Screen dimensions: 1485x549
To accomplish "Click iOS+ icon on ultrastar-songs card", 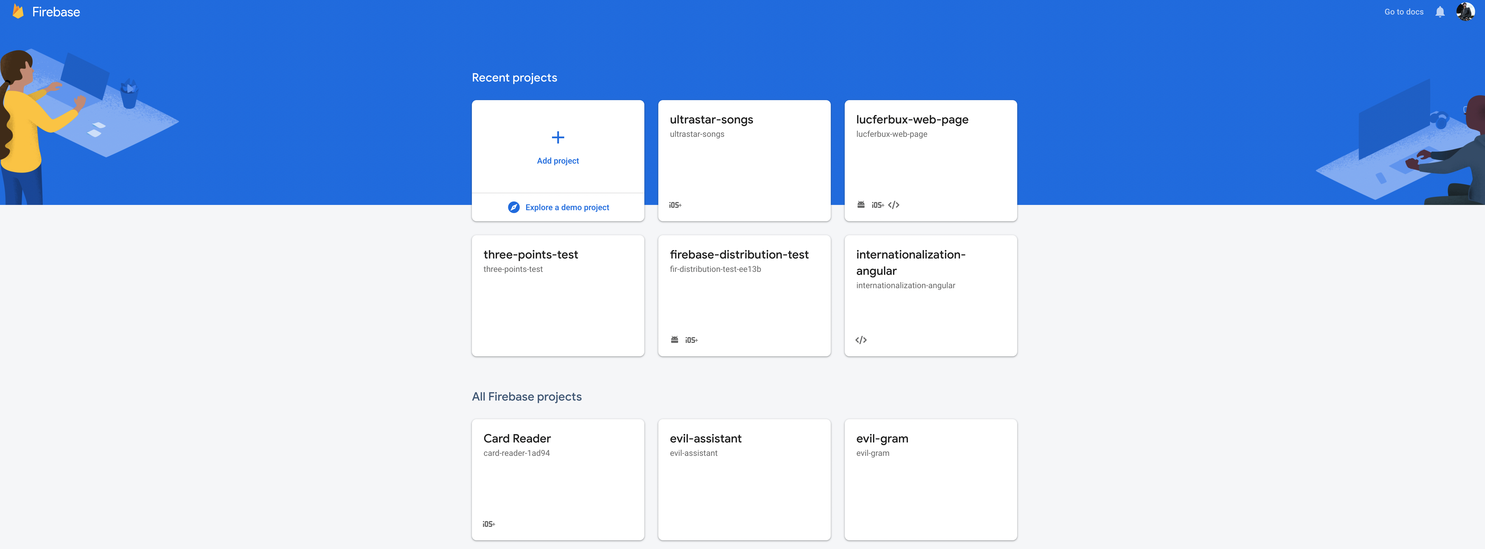I will point(675,205).
